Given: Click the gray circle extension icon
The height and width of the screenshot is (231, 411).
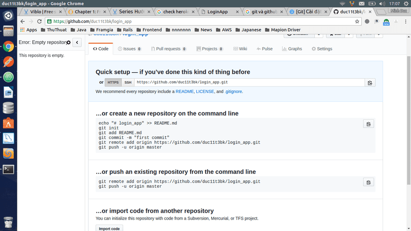Looking at the screenshot, I should click(x=367, y=21).
